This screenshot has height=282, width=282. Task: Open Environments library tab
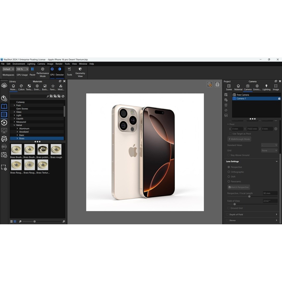coord(37,87)
